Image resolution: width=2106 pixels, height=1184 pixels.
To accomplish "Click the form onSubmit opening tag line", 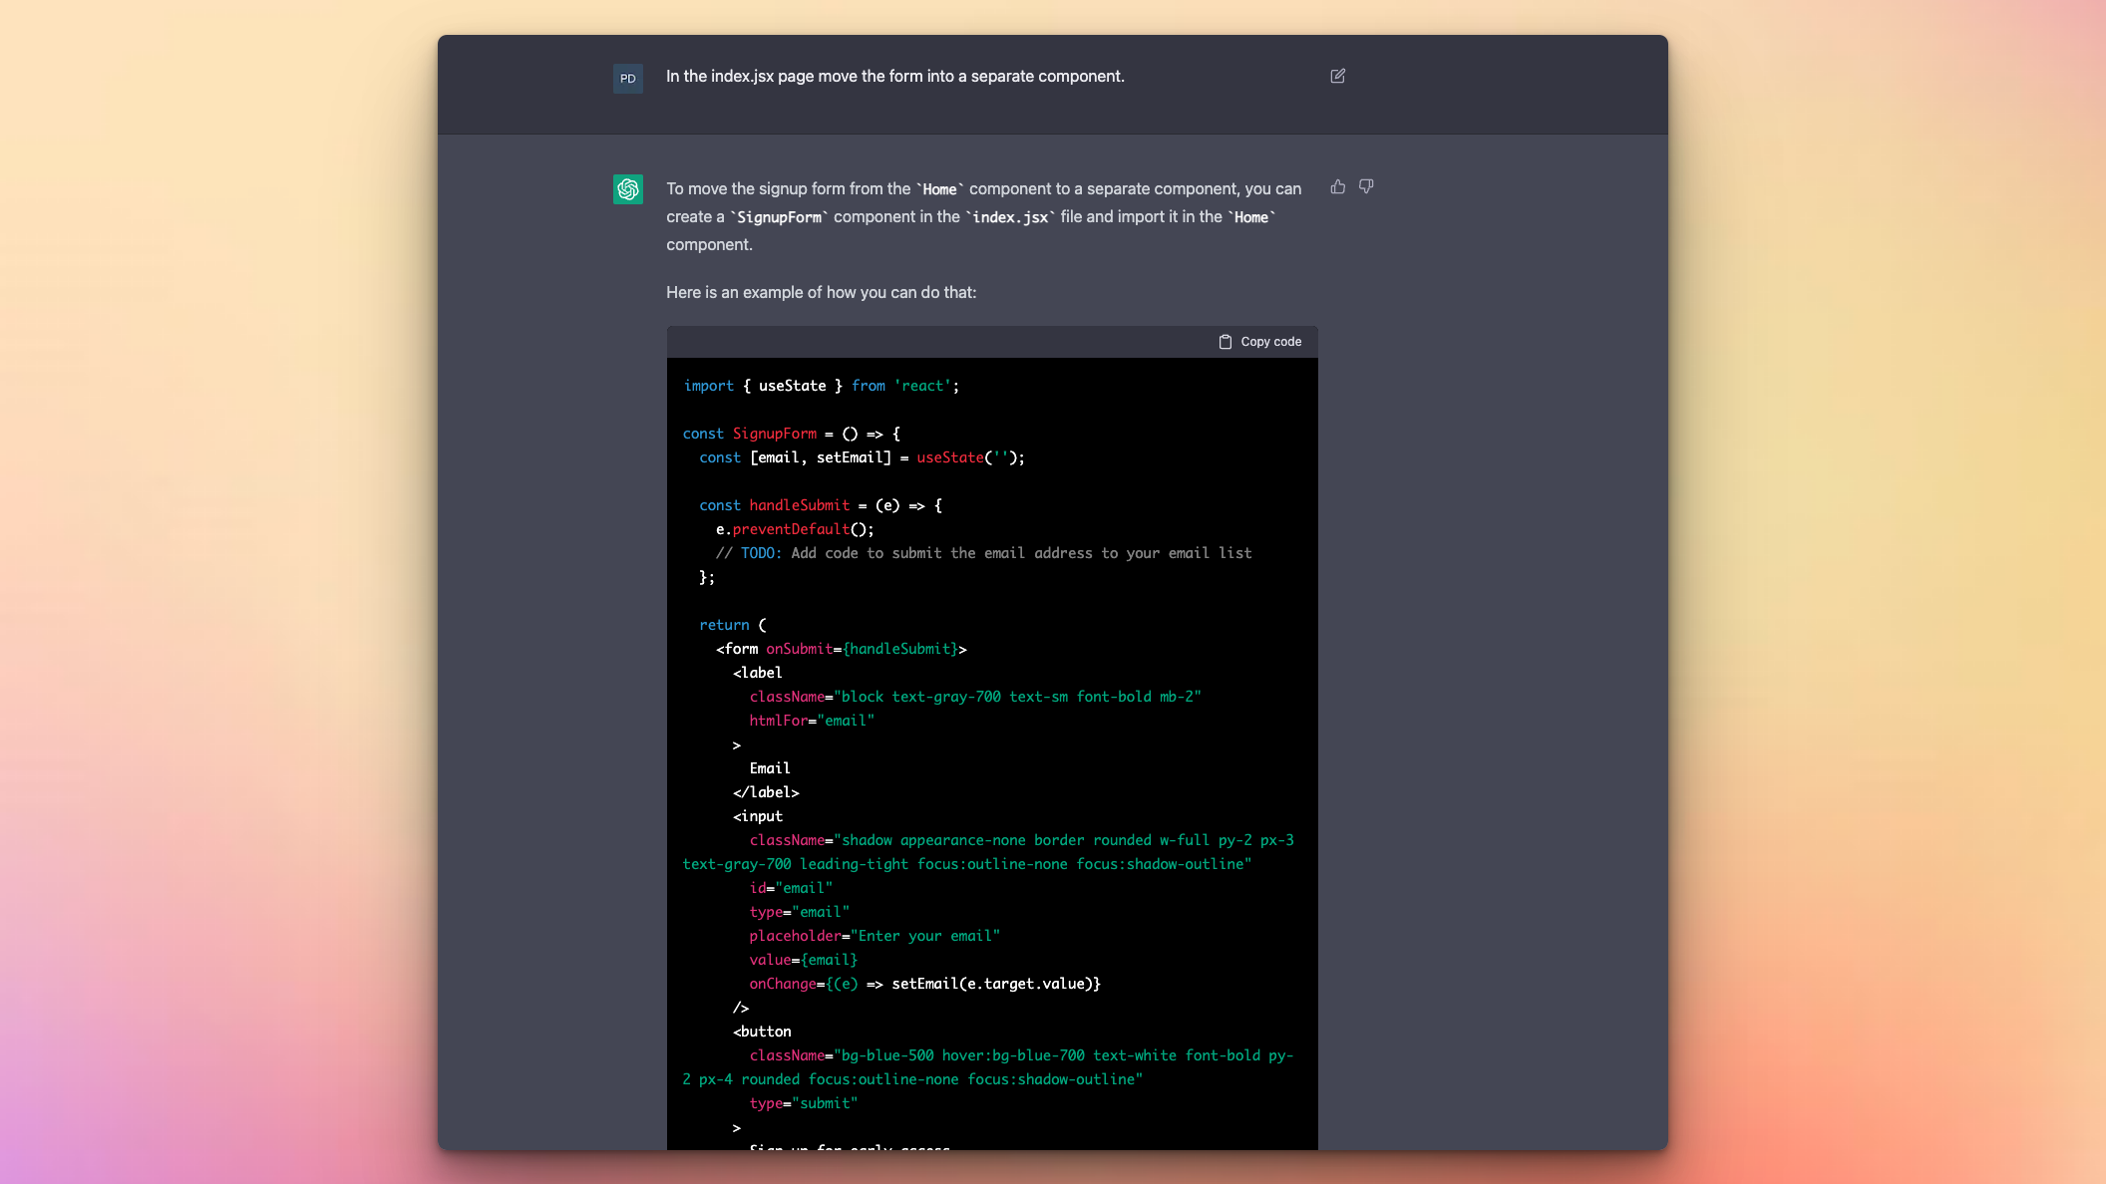I will pyautogui.click(x=841, y=649).
